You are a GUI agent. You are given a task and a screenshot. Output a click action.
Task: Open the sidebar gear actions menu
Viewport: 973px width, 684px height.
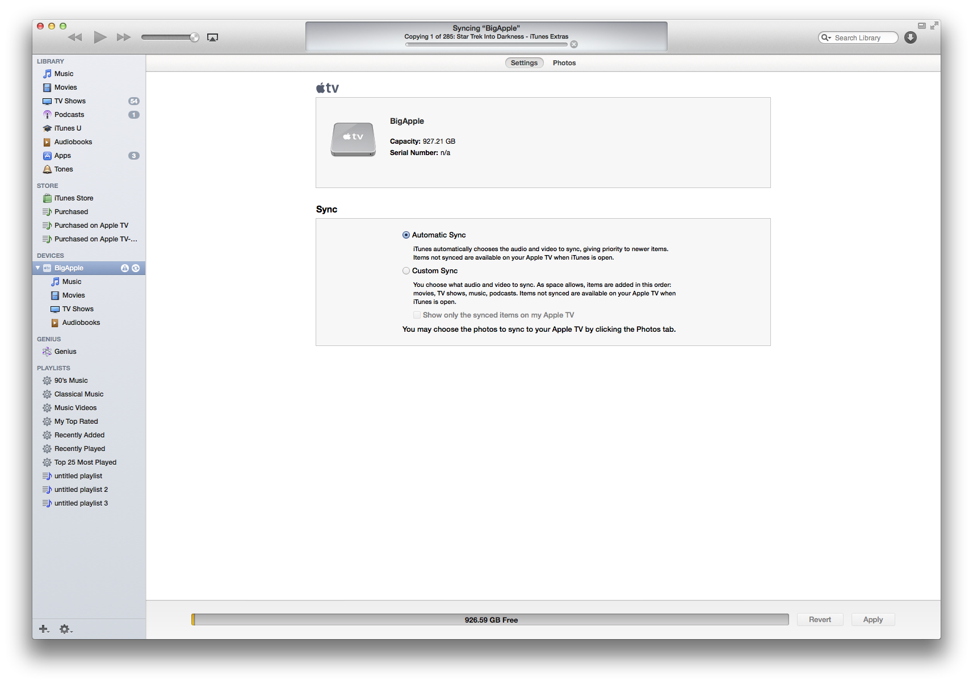(x=66, y=629)
